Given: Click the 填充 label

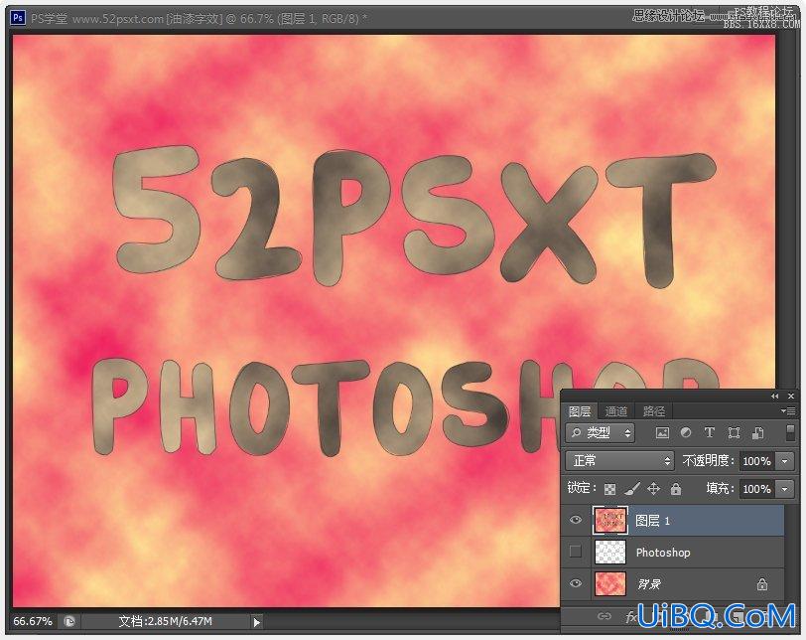Looking at the screenshot, I should 721,489.
